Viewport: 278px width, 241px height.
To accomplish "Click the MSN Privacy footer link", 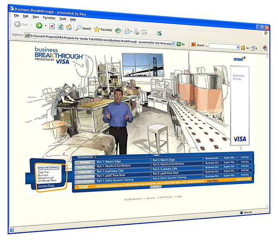I will click(x=166, y=197).
